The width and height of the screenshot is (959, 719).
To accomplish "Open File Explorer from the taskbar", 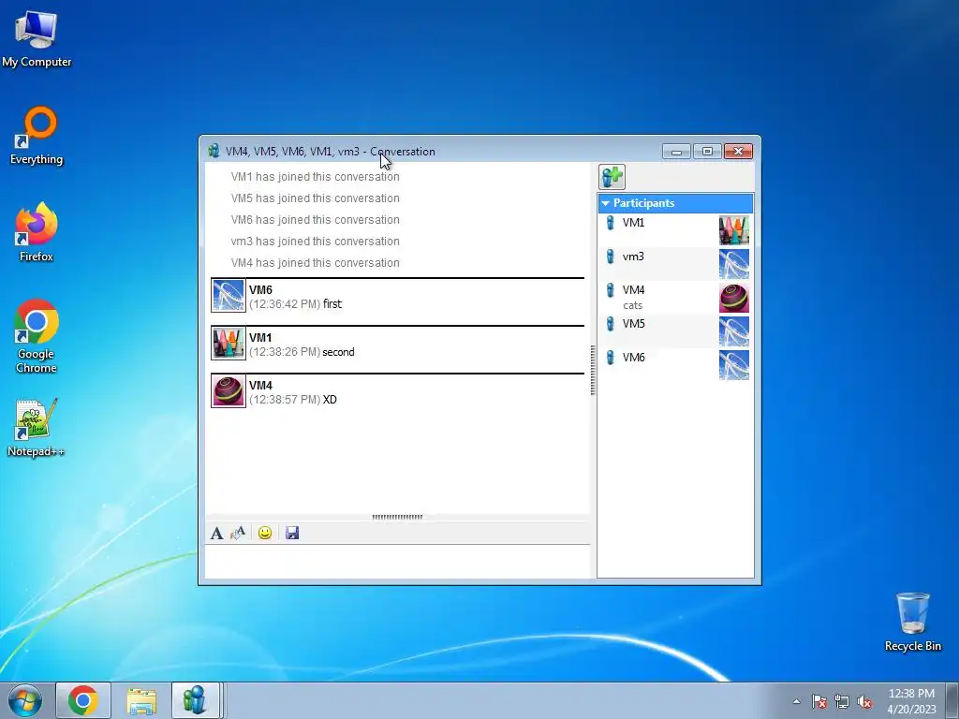I will (x=141, y=700).
